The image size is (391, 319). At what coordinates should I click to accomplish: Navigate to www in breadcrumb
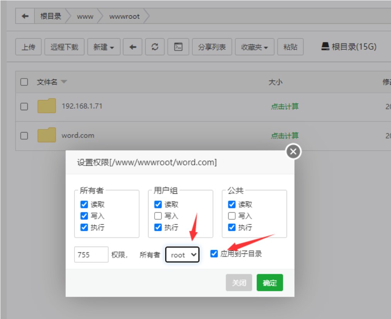(x=85, y=17)
